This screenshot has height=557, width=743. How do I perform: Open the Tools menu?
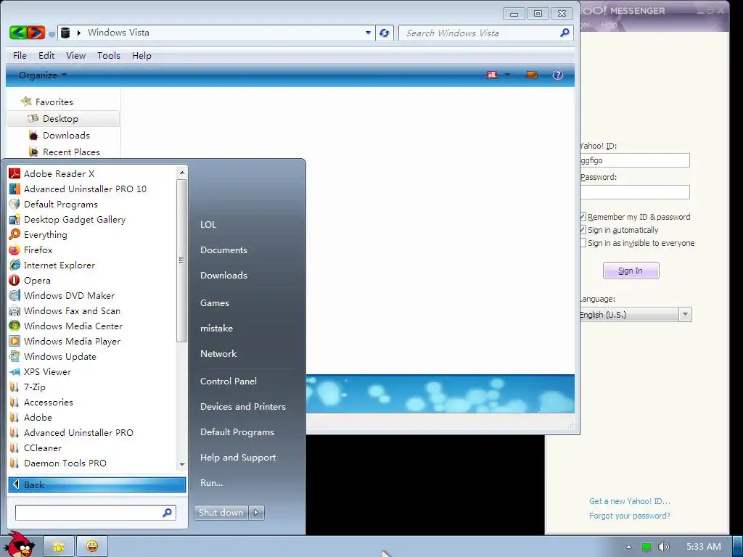(109, 55)
